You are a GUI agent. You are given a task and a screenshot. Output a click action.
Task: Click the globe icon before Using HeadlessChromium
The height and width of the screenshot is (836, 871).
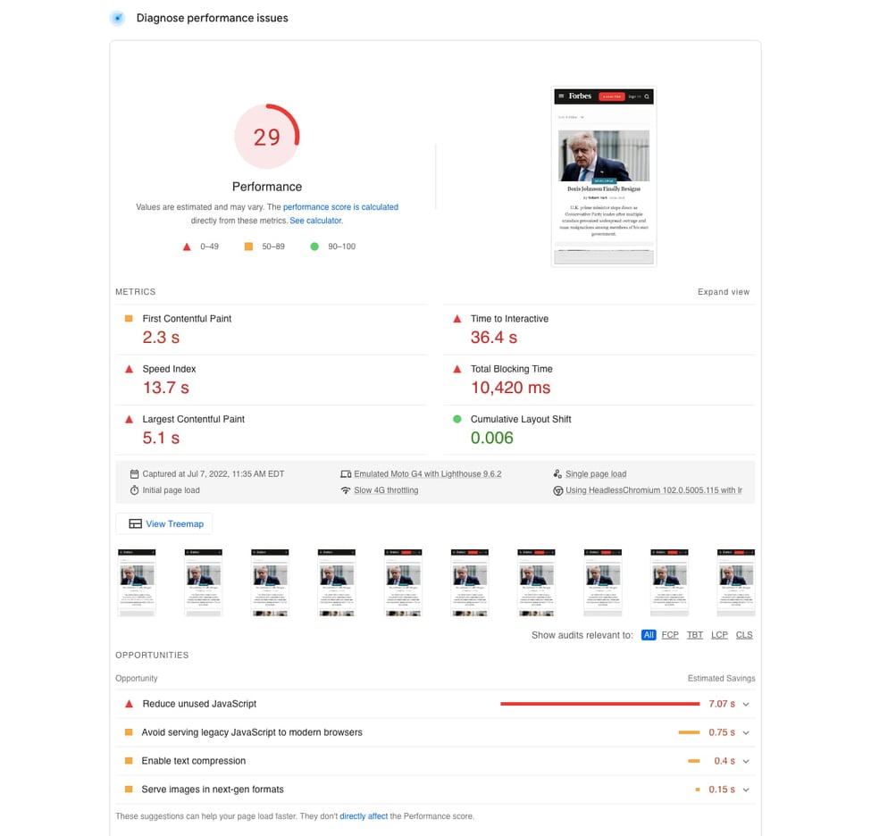[559, 490]
